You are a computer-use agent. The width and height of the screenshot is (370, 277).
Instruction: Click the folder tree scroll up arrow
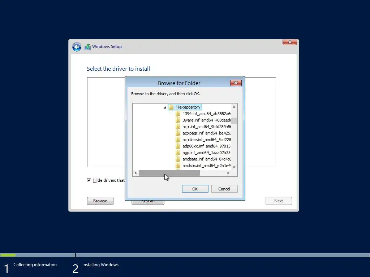pos(234,107)
